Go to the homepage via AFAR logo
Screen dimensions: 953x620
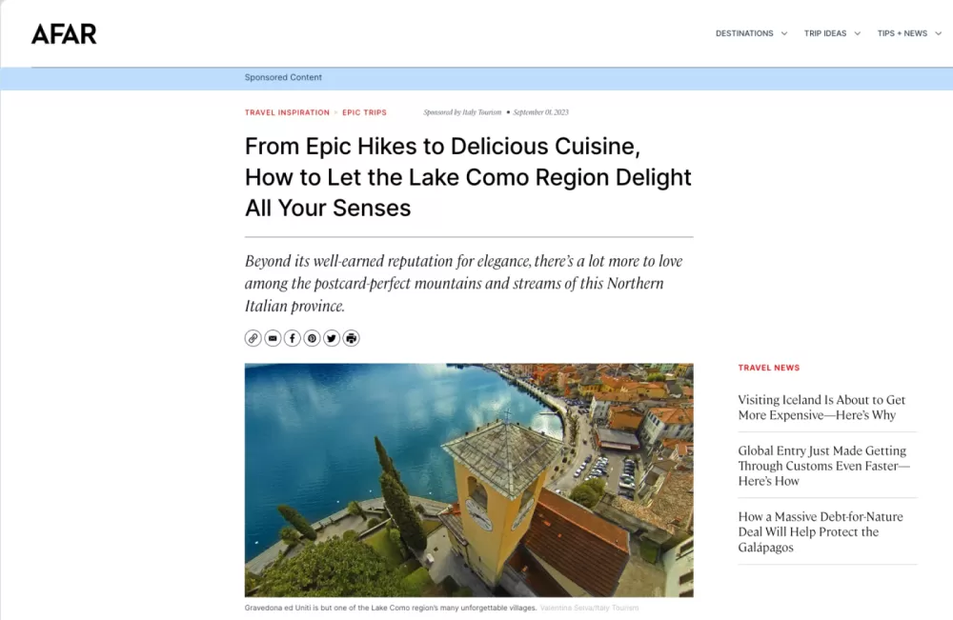pos(64,34)
